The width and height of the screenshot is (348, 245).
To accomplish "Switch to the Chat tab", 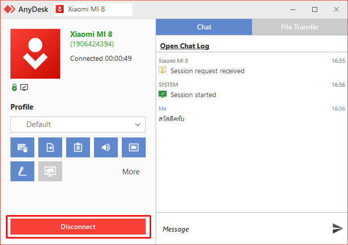I will [x=204, y=27].
